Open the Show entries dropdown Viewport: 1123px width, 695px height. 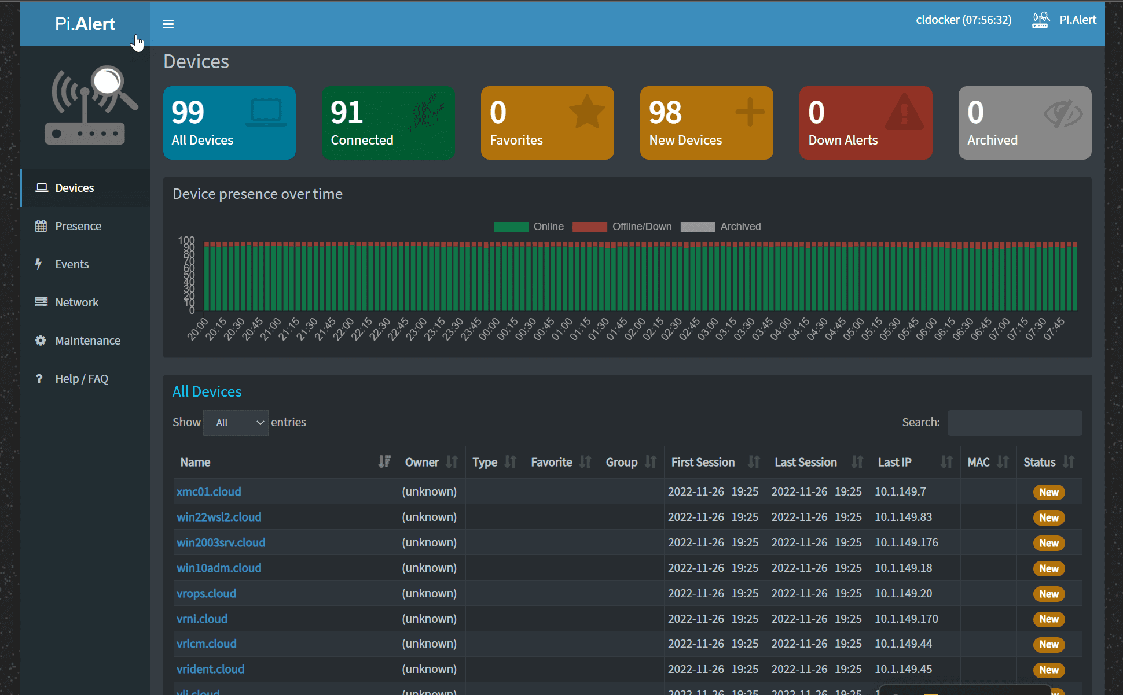coord(236,423)
